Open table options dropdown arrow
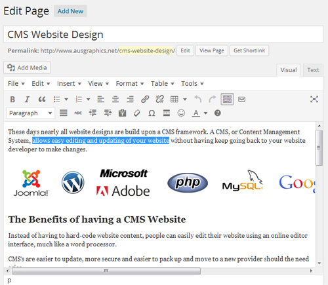This screenshot has width=328, height=285. (185, 100)
